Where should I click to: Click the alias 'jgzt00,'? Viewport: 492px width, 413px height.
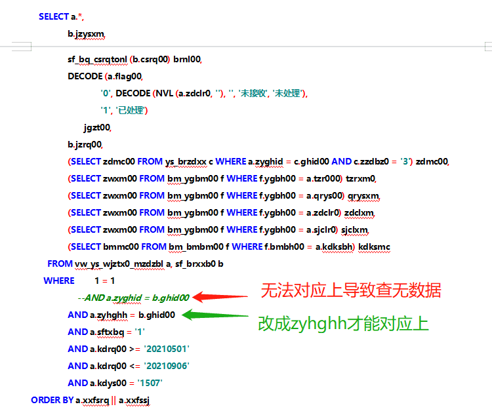pyautogui.click(x=98, y=128)
